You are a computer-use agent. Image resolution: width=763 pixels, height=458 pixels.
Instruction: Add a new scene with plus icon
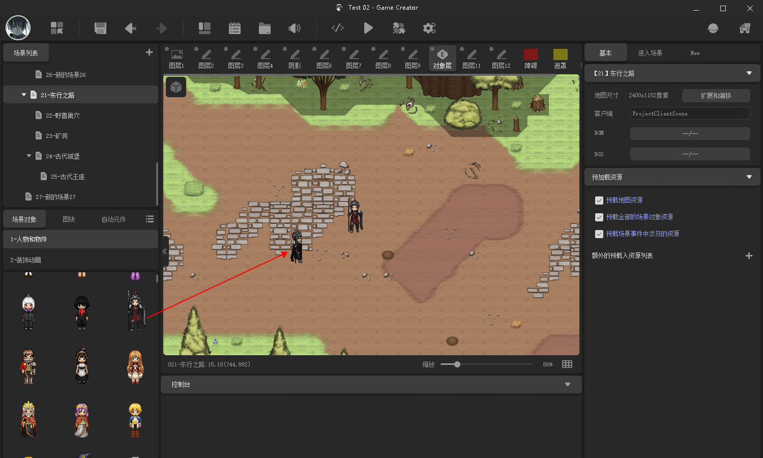pos(149,52)
